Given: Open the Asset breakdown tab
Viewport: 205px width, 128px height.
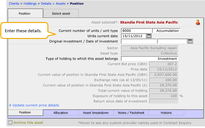Looking at the screenshot, I should (x=96, y=113).
